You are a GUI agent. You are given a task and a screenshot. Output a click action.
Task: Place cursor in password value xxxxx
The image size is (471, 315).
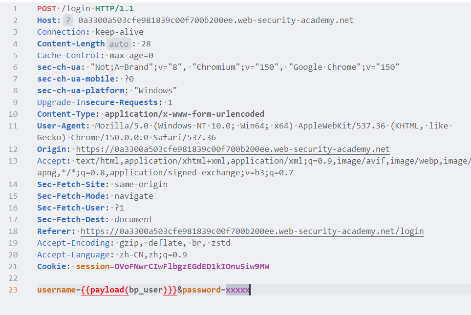point(237,290)
